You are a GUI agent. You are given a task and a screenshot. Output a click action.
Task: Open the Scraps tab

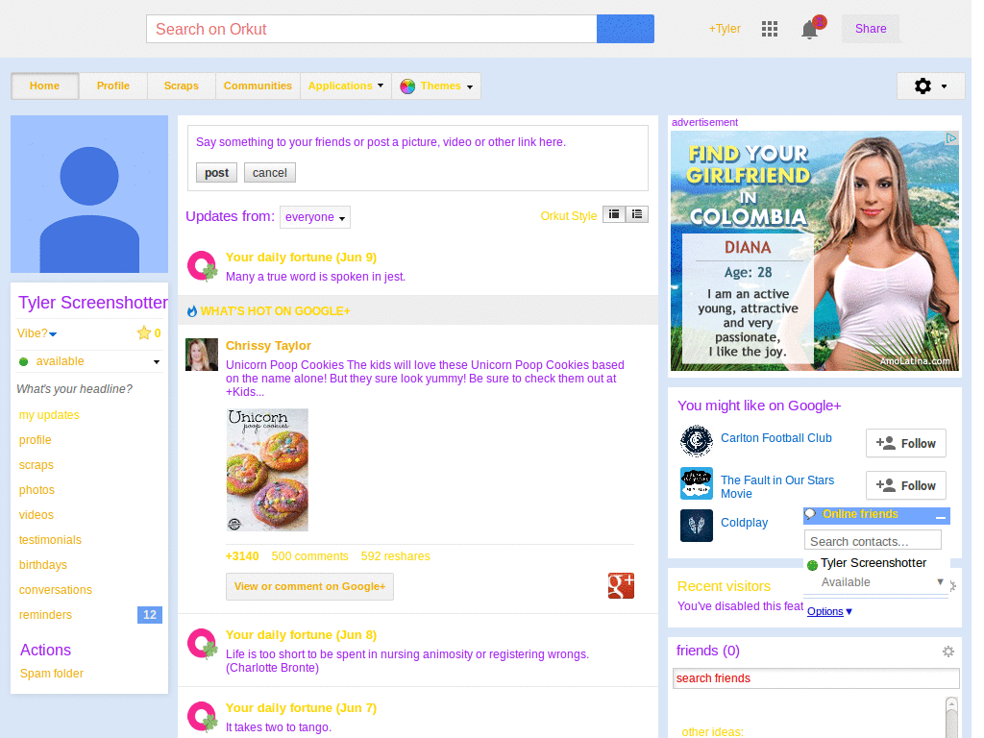coord(182,86)
